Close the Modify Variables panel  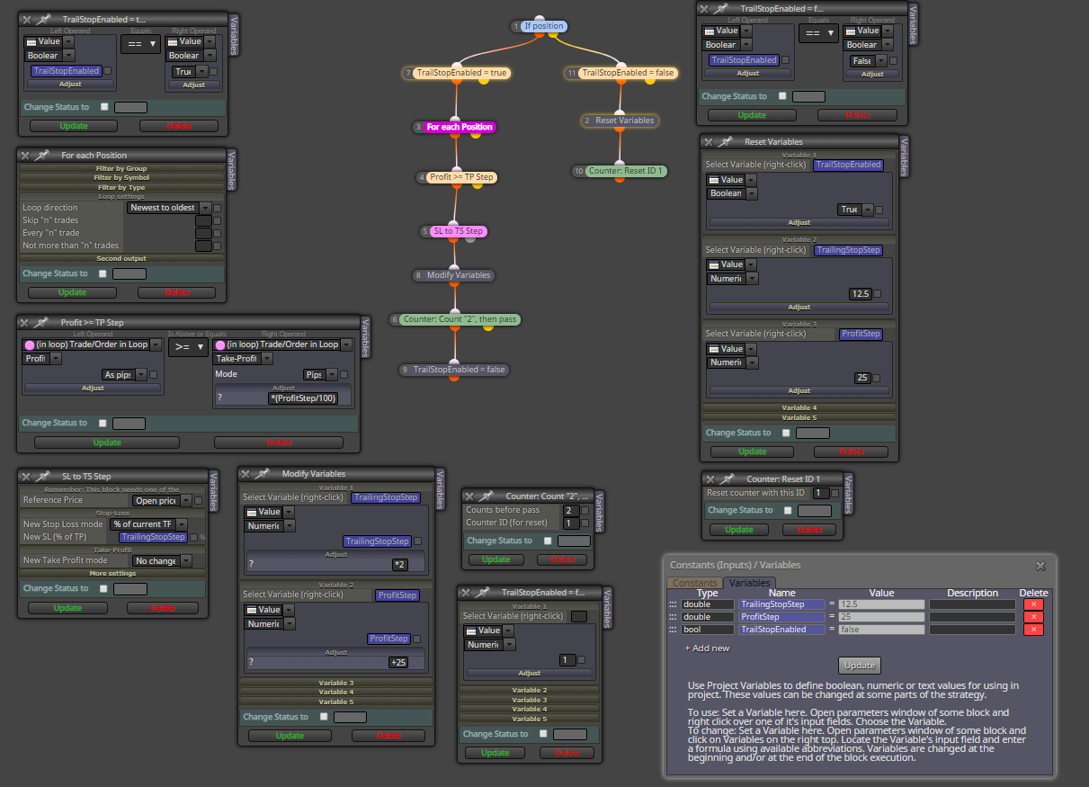tap(246, 474)
